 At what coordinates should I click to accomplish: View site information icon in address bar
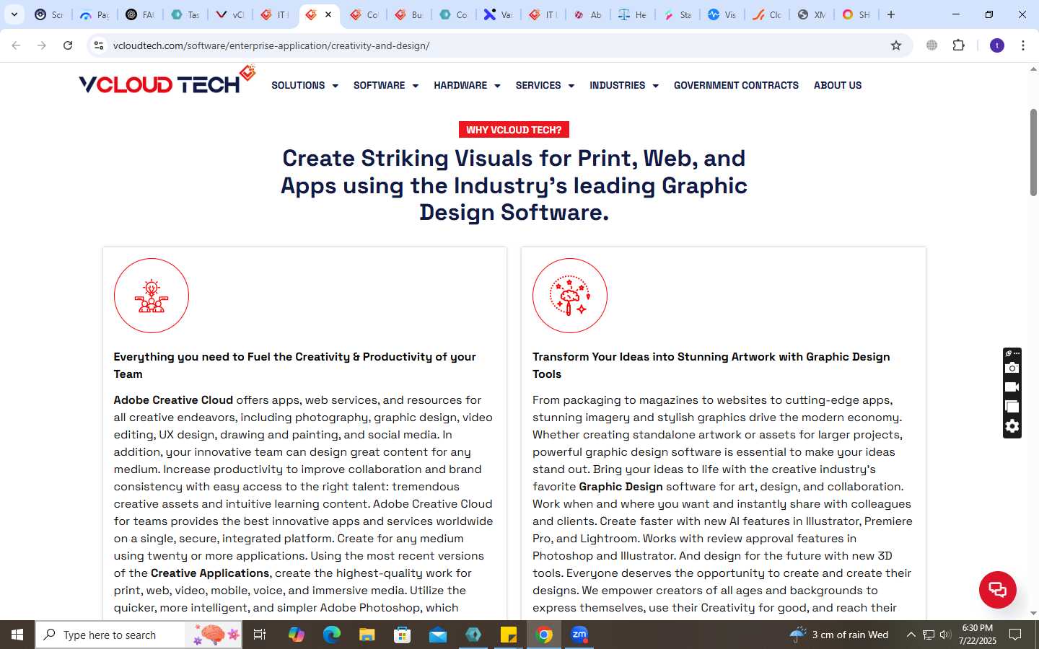(x=99, y=45)
